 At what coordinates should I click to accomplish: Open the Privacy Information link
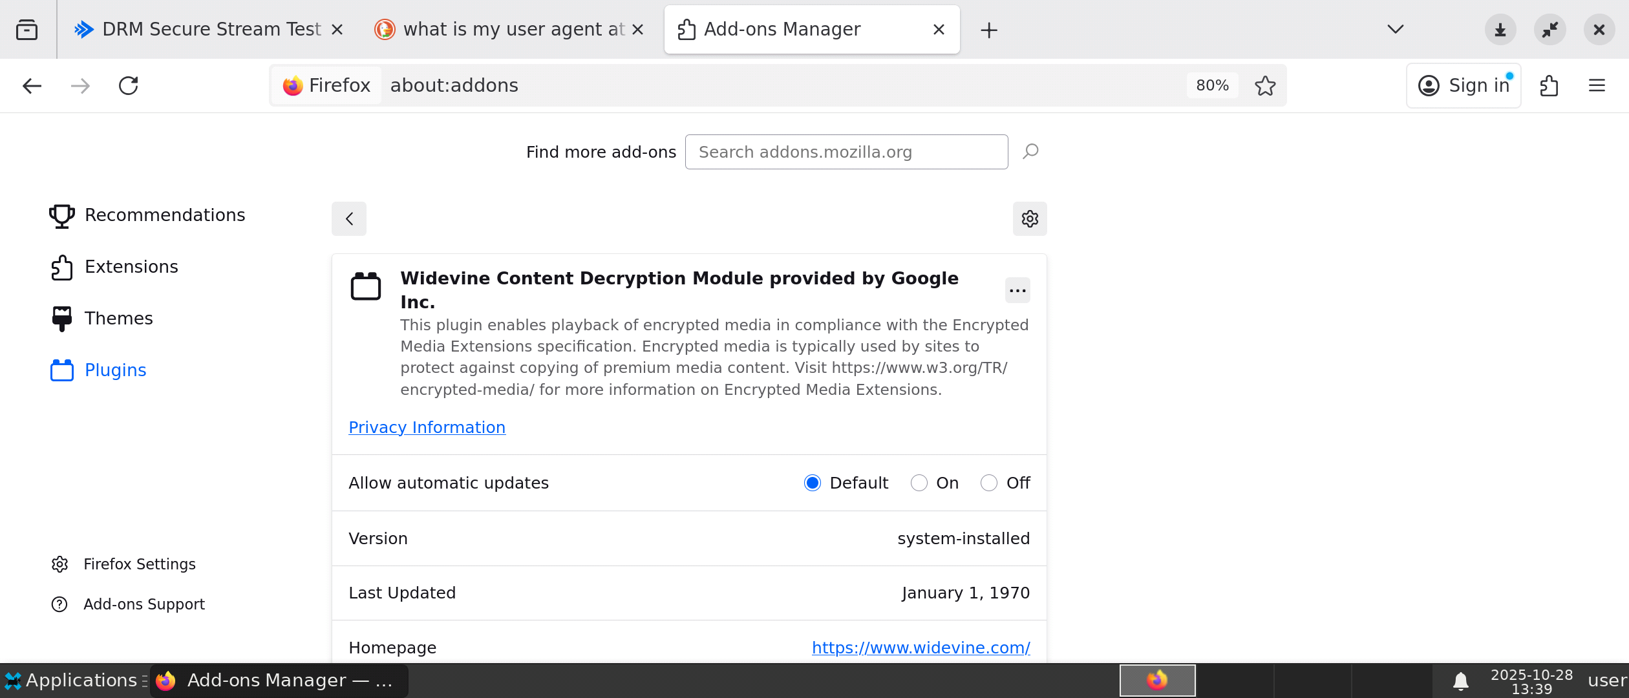(427, 427)
